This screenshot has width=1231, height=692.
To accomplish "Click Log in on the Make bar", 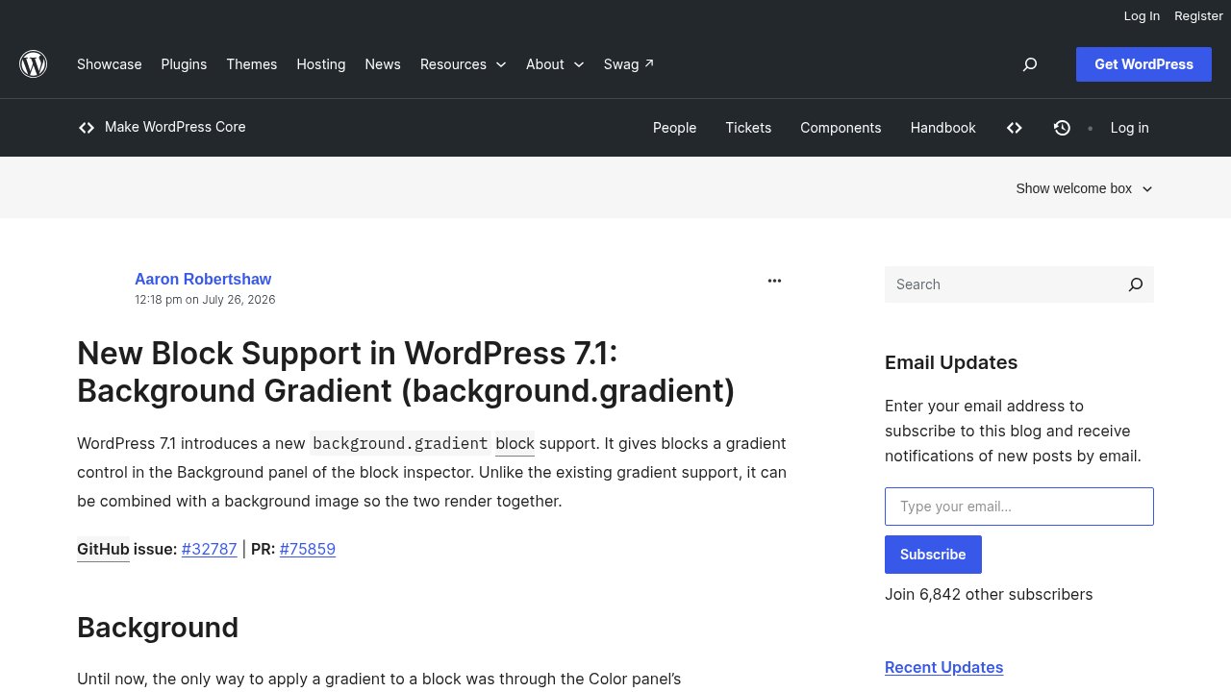I will click(1129, 128).
